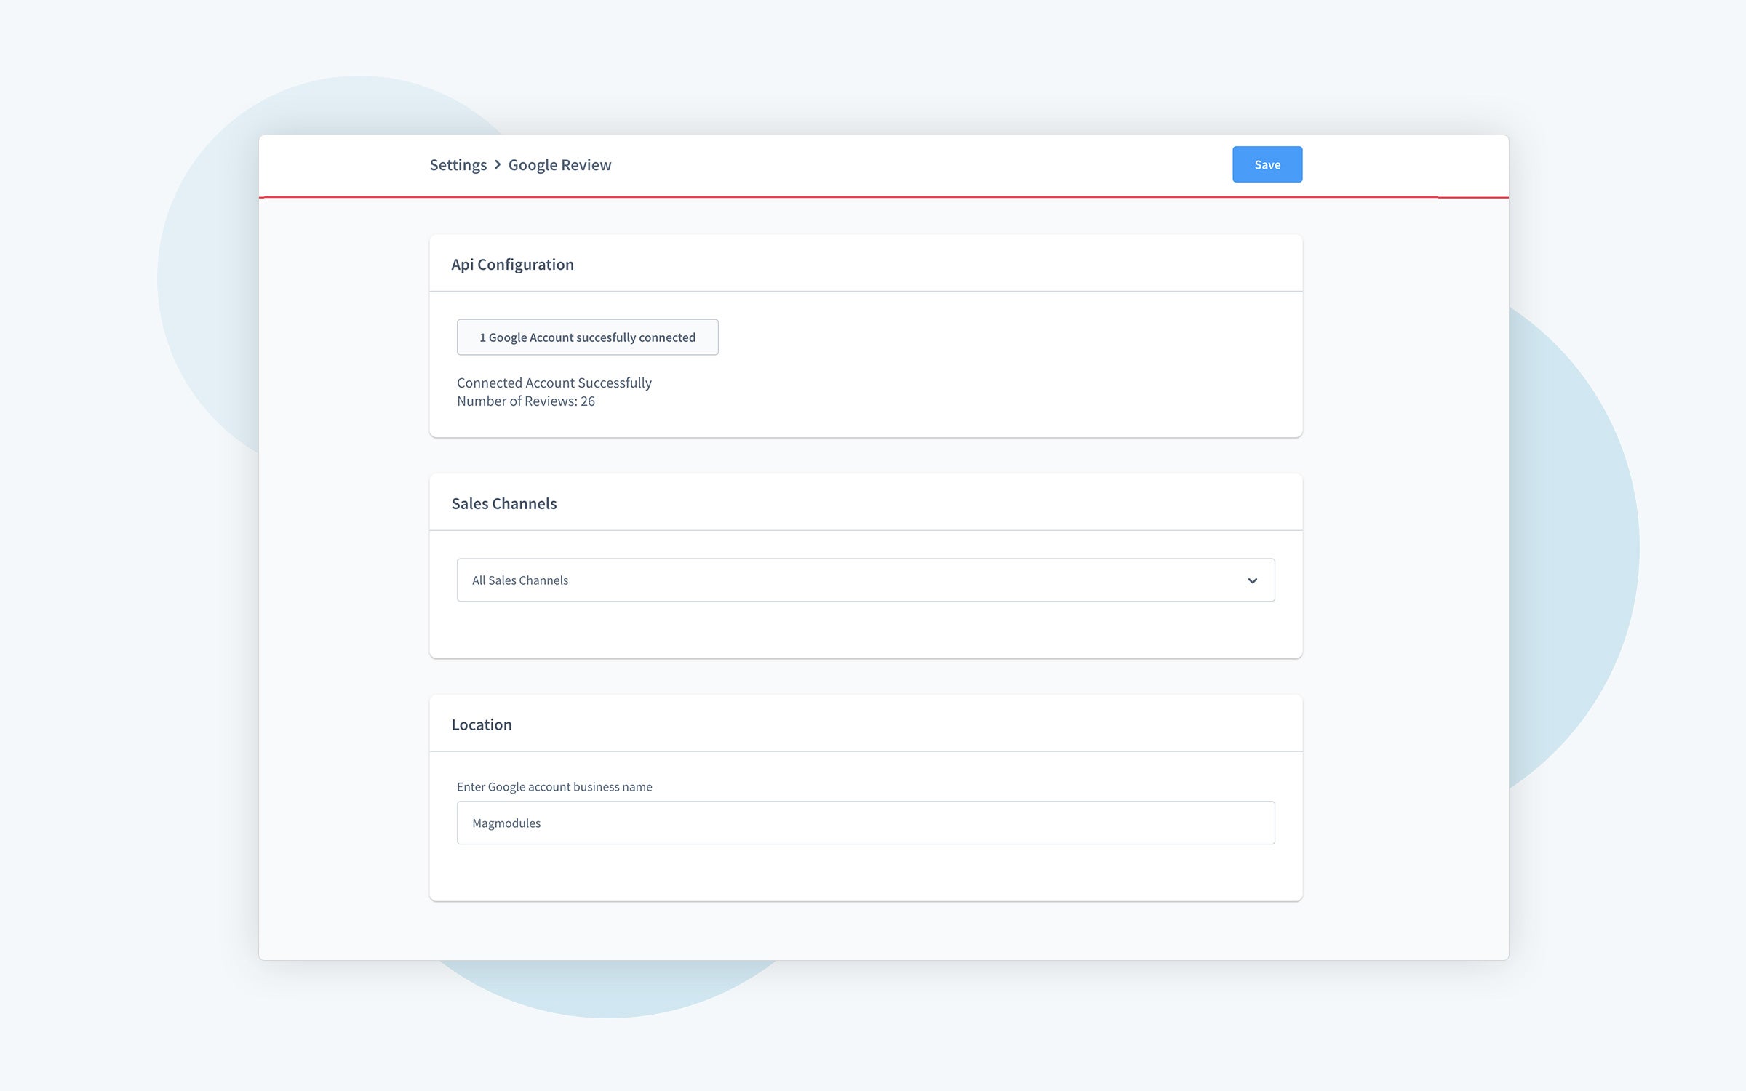The height and width of the screenshot is (1091, 1746).
Task: Focus the Google business name field containing Magmodules
Action: [866, 823]
